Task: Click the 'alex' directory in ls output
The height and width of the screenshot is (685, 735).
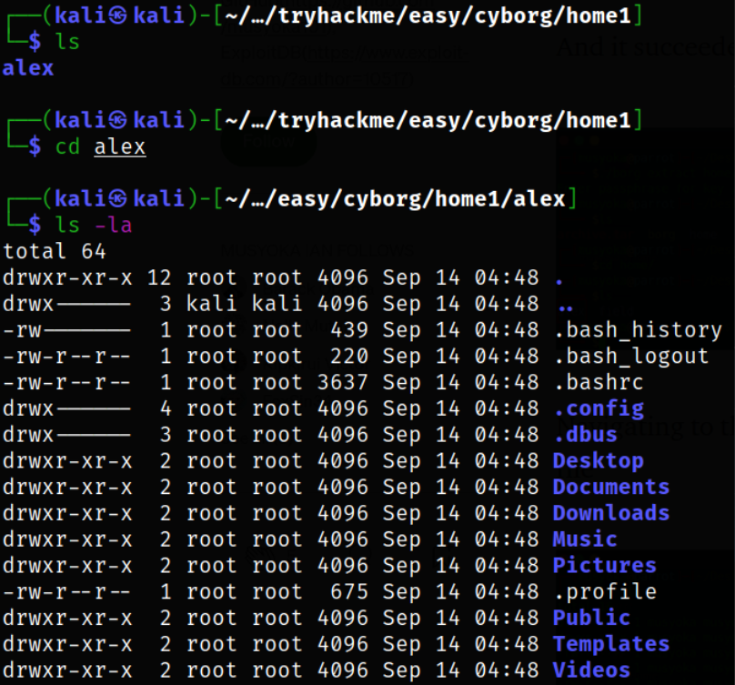Action: click(x=28, y=68)
